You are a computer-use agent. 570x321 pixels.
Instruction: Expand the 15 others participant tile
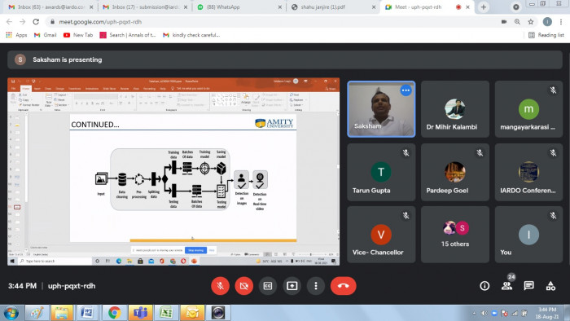[455, 235]
